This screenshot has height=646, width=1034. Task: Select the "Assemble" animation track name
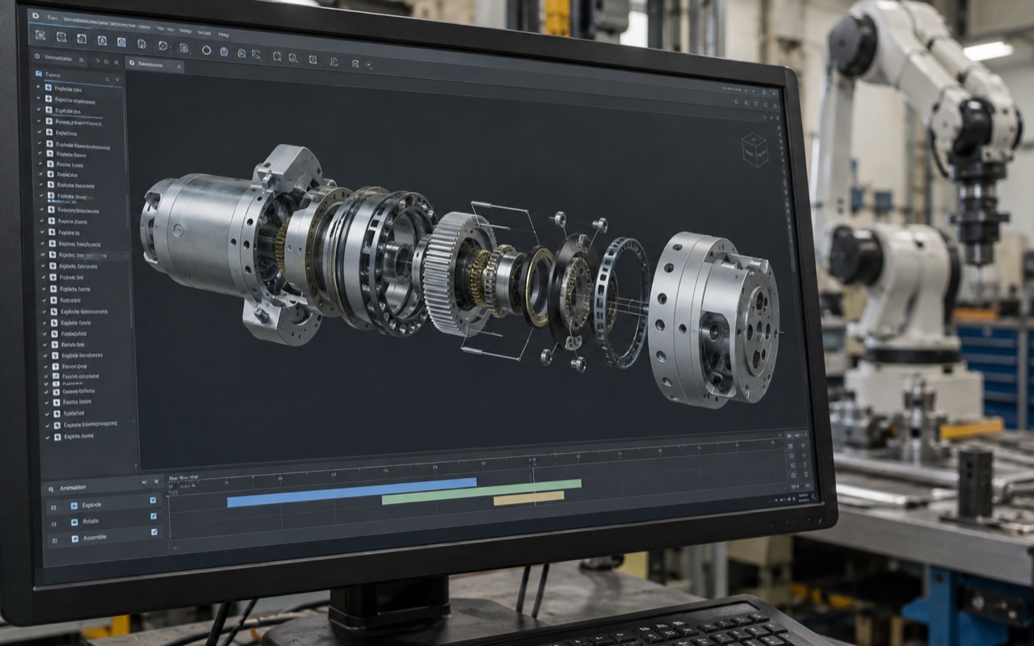click(x=95, y=538)
